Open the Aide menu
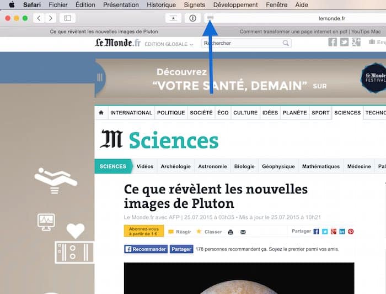 point(302,4)
